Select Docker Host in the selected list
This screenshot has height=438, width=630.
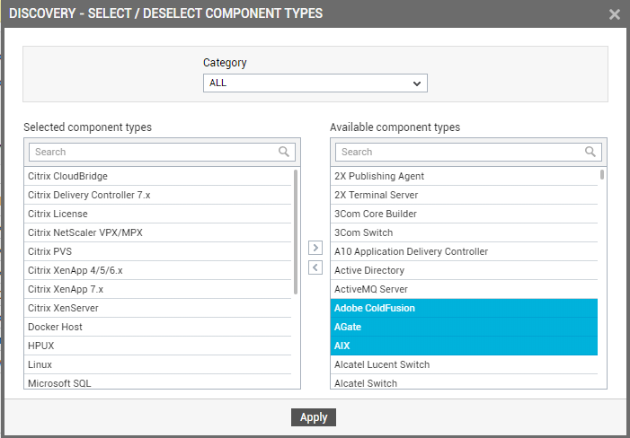click(157, 327)
